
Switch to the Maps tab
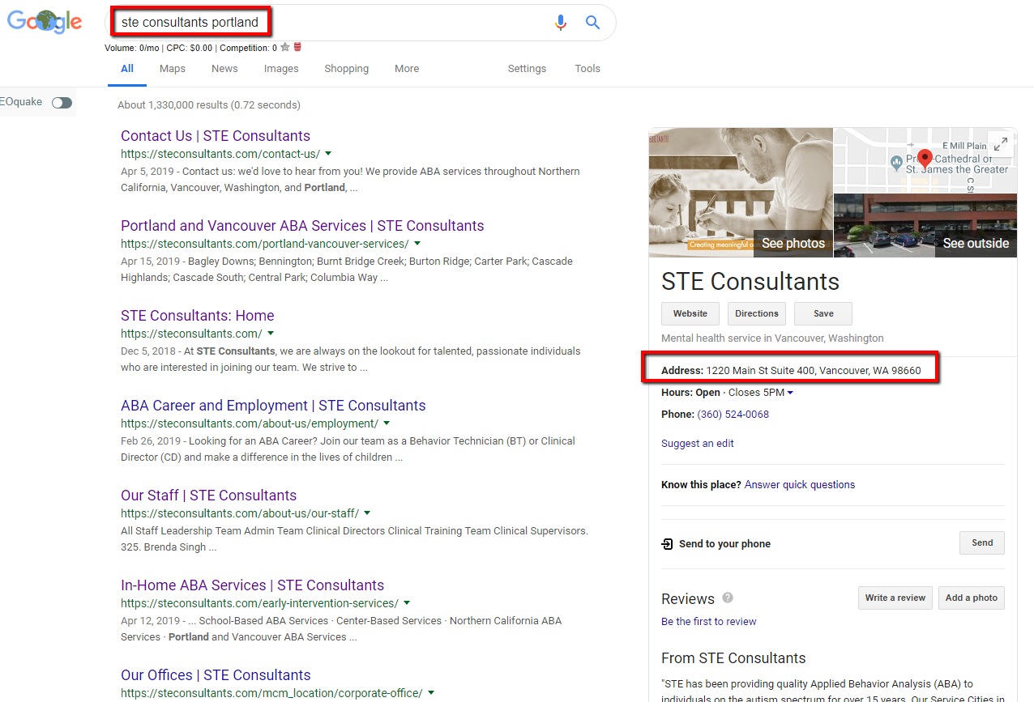(173, 69)
